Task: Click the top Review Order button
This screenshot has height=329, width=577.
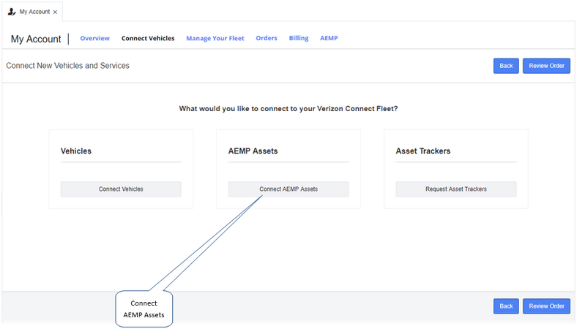Action: 546,66
